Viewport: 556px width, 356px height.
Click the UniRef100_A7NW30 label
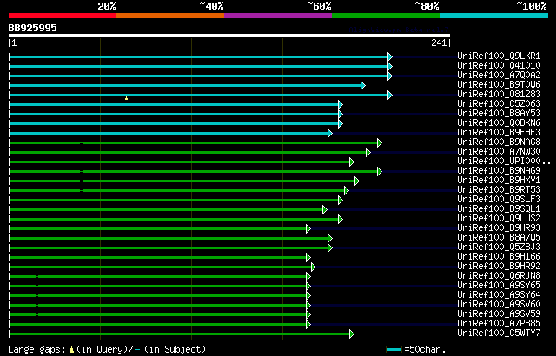[x=499, y=152]
